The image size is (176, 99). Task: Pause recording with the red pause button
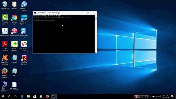click(136, 96)
